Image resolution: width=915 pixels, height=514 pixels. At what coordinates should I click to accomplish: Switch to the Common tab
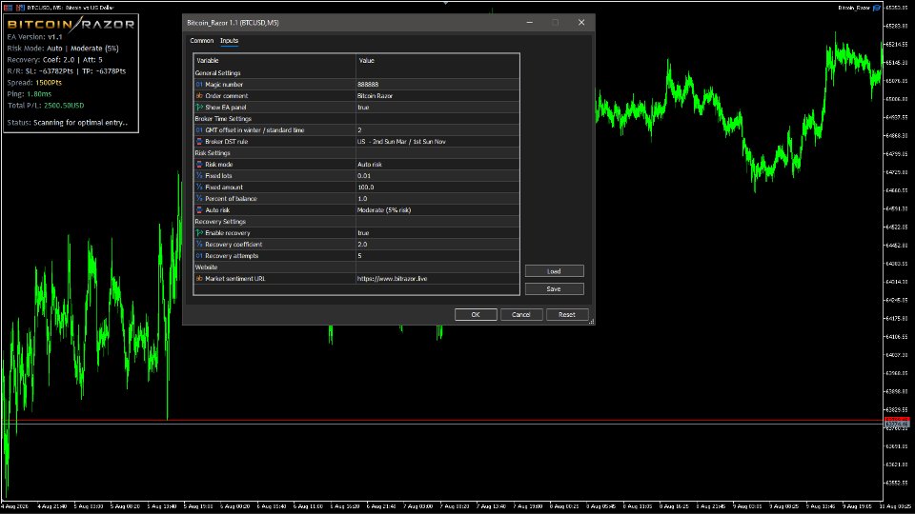pos(201,41)
